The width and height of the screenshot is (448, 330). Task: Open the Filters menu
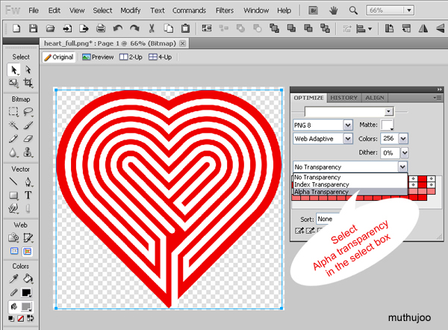pyautogui.click(x=225, y=10)
